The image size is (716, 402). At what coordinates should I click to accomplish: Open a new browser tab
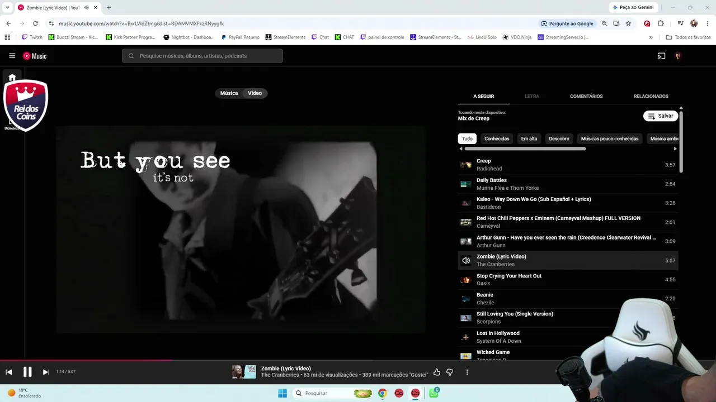tap(109, 8)
